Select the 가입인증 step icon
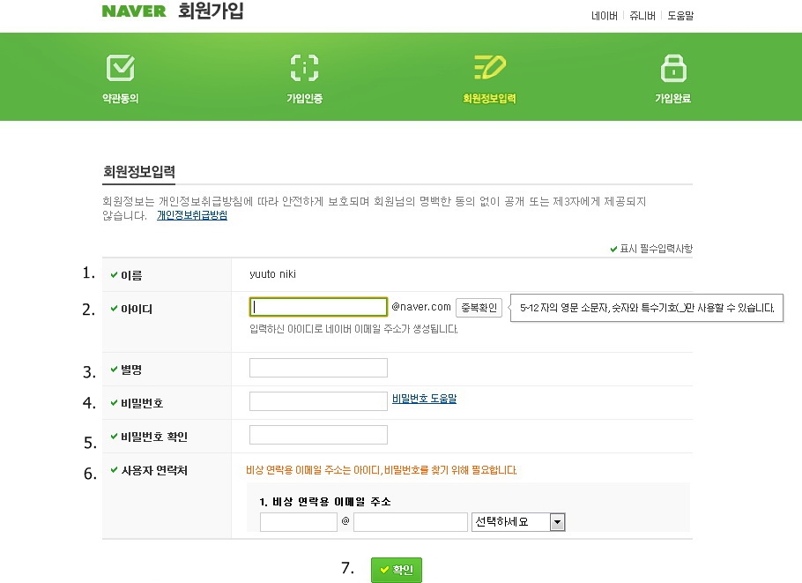 [x=304, y=68]
